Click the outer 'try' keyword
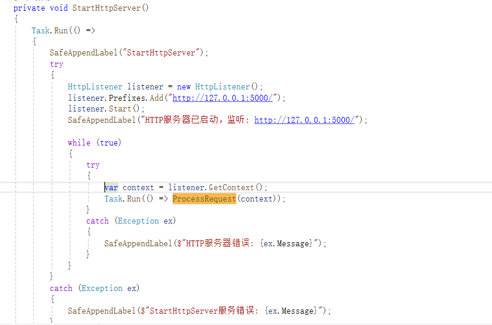492x325 pixels. (x=57, y=64)
